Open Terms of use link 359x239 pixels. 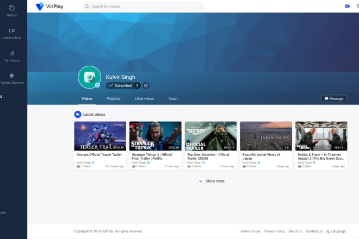(250, 231)
